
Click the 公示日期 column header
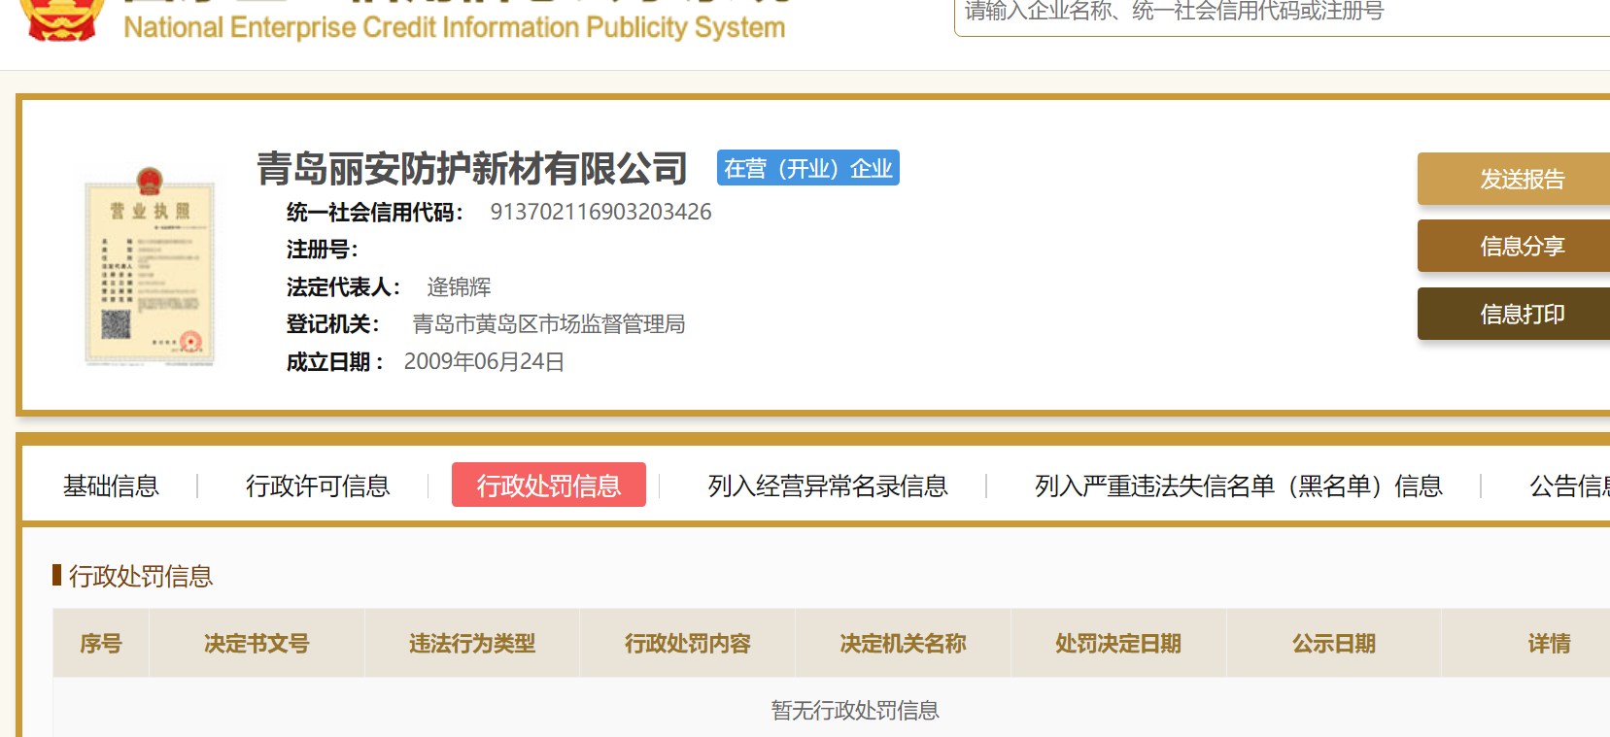tap(1334, 643)
